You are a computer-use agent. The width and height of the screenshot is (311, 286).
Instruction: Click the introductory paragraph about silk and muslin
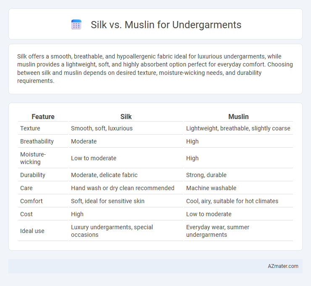(155, 69)
